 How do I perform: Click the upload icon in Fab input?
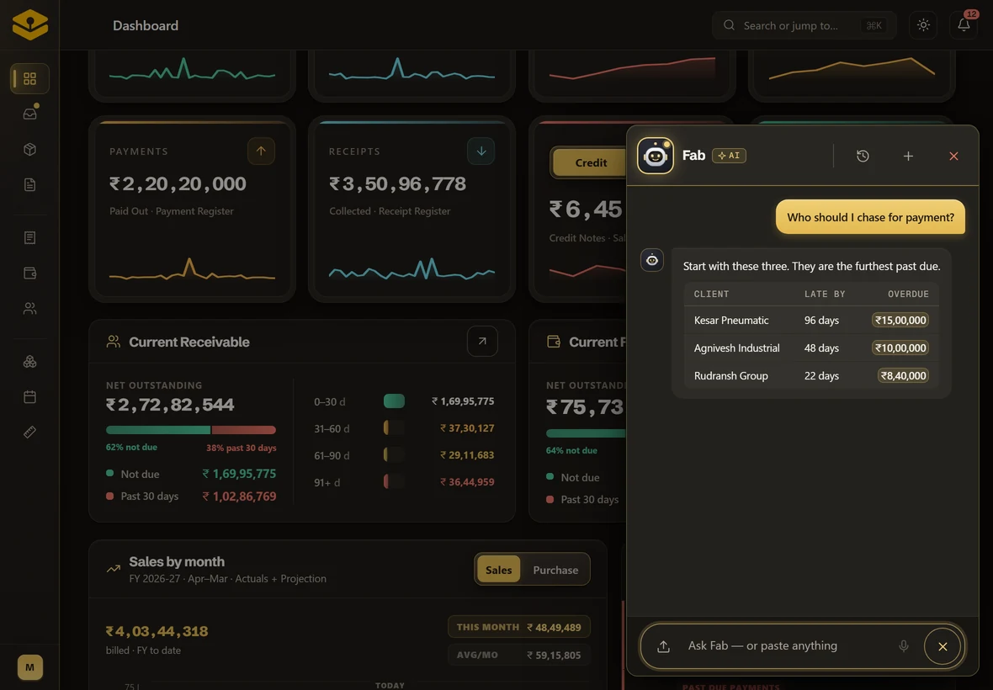point(663,646)
